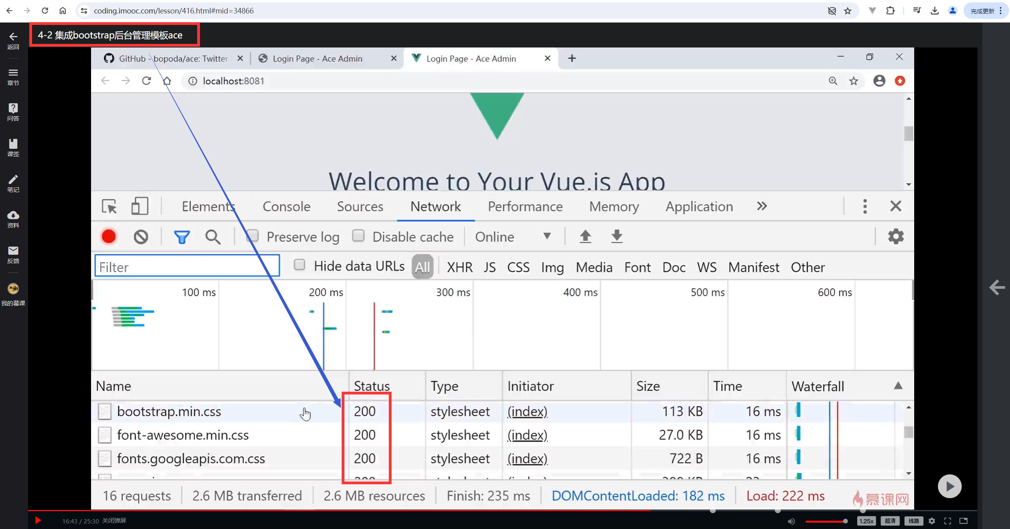Reload the coding.imooc.com page
The image size is (1010, 529).
[45, 11]
